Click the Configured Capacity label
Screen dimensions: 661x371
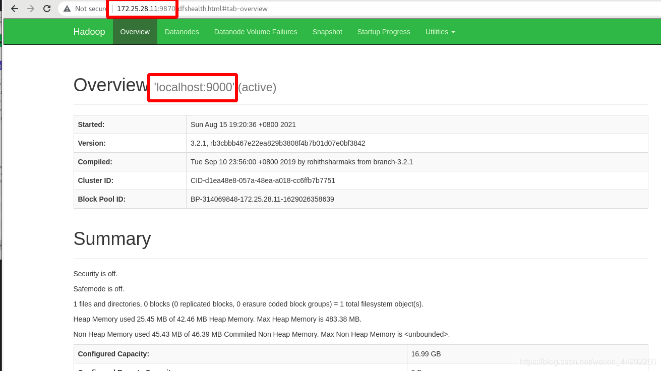113,354
